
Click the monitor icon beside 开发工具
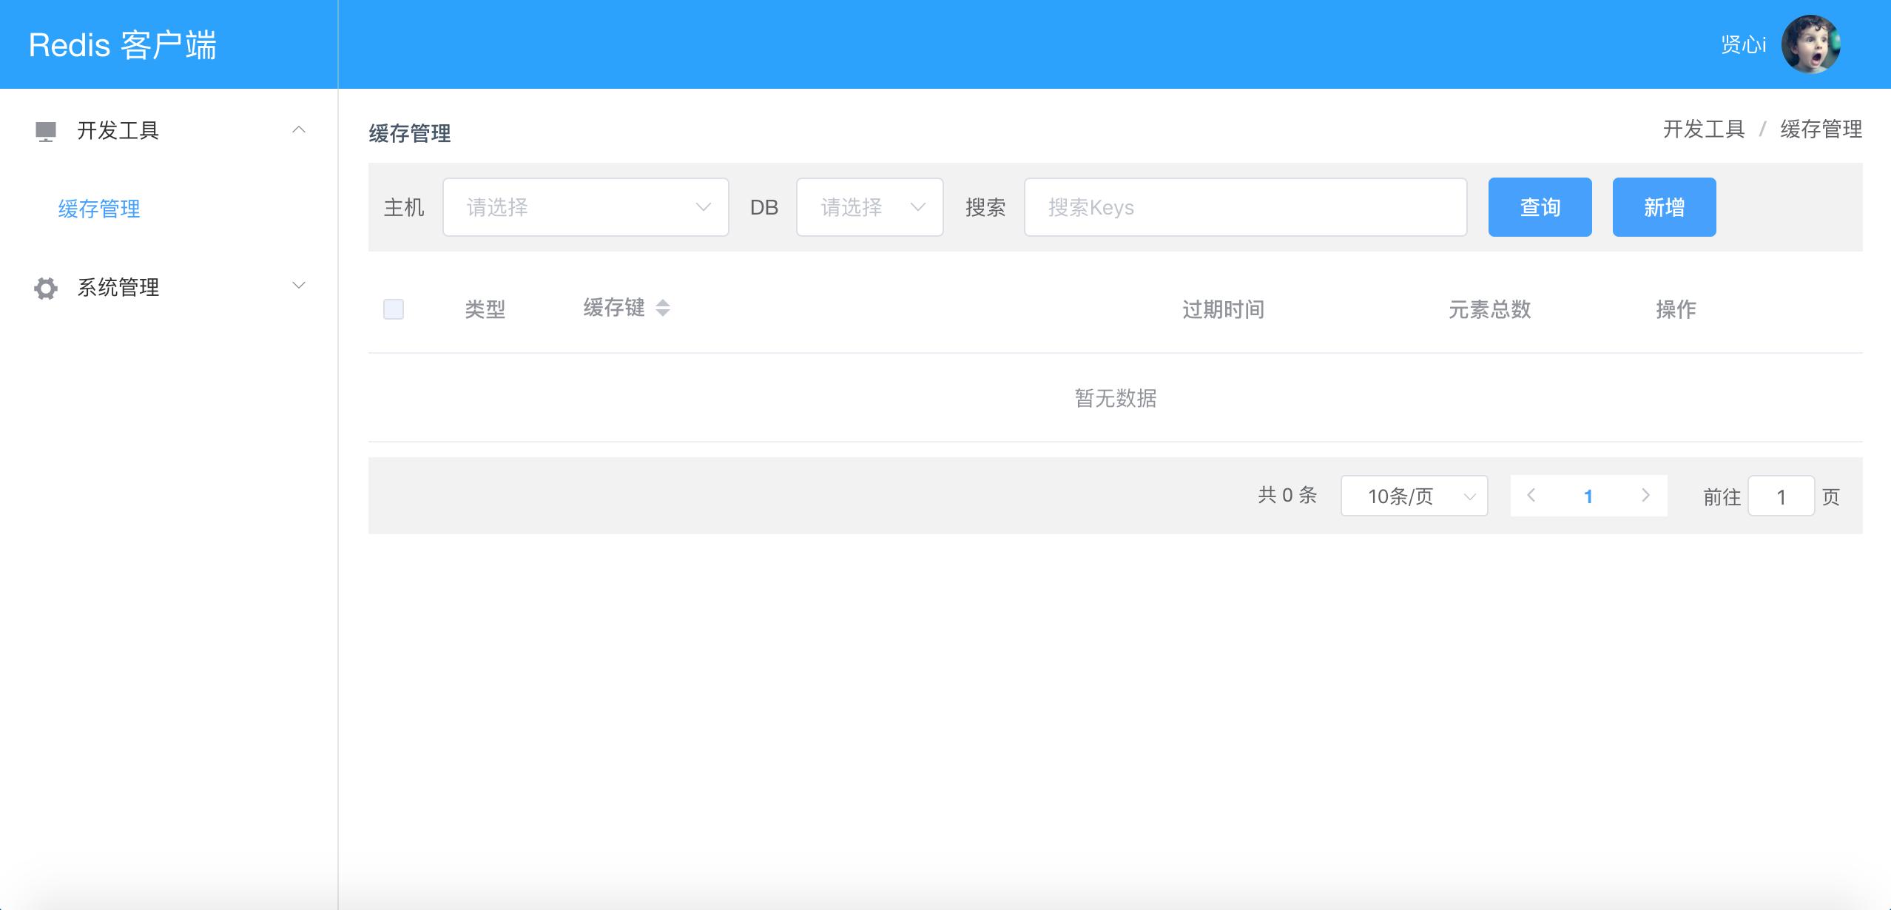pyautogui.click(x=45, y=130)
